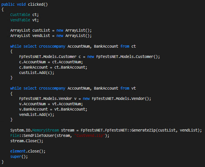Click the c.BankAccount assignment line
Image resolution: width=205 pixels, height=167 pixels.
[53, 67]
